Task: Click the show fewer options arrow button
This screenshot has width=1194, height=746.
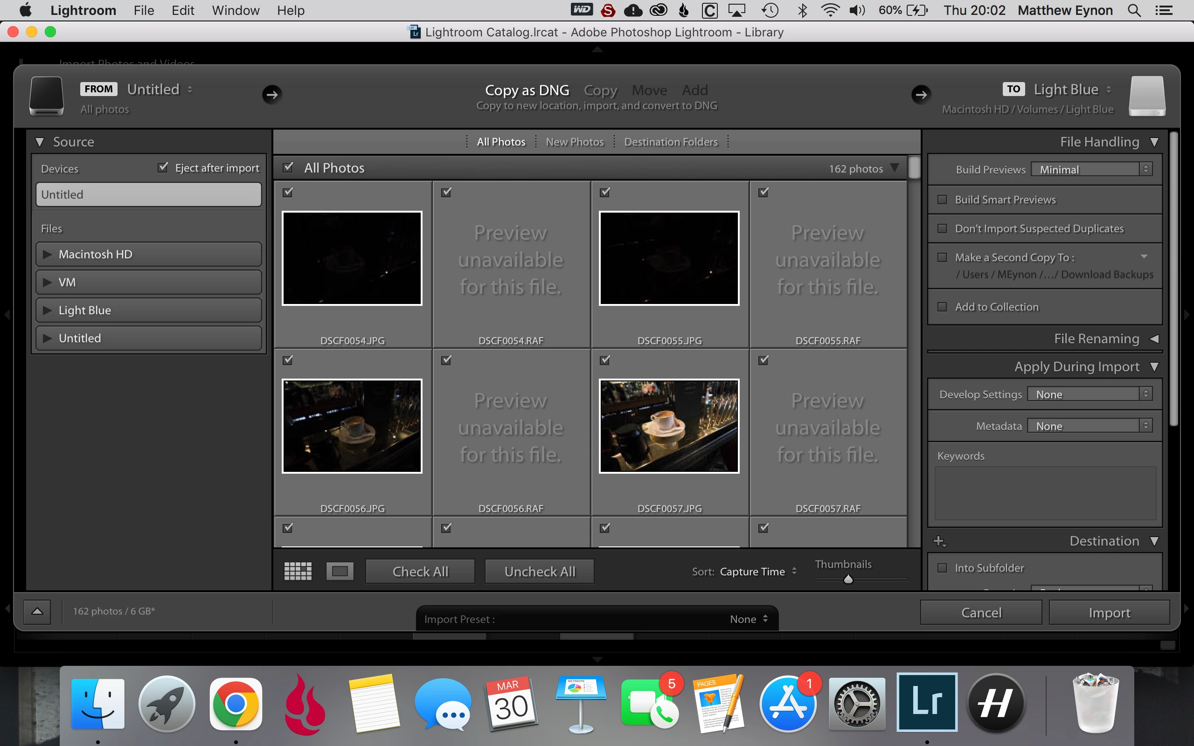Action: [x=37, y=611]
